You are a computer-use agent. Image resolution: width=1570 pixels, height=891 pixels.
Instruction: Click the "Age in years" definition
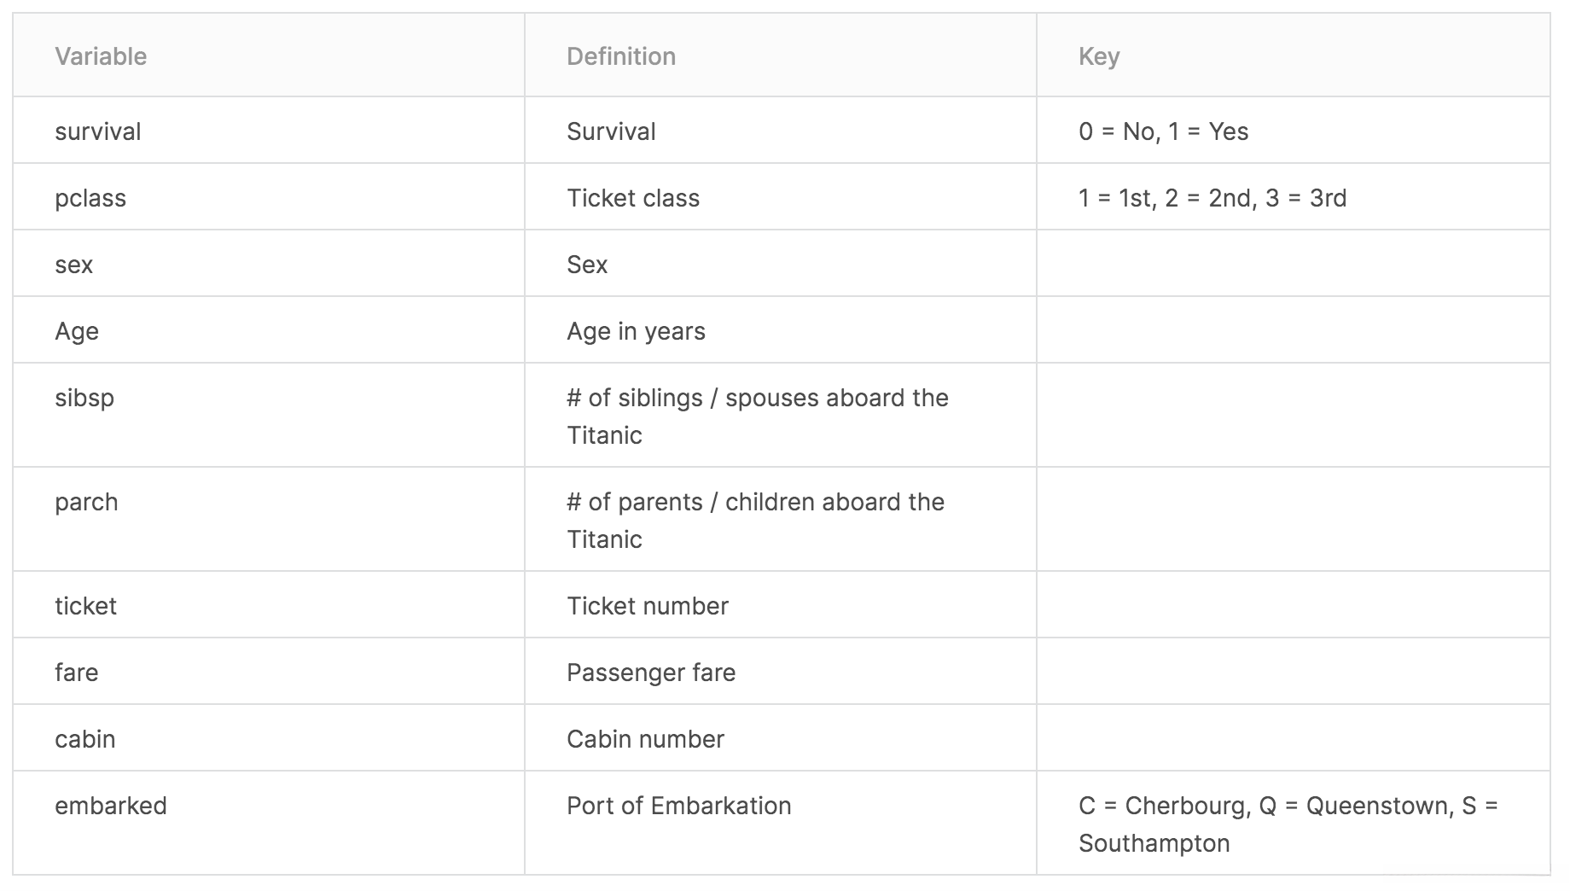pos(636,331)
